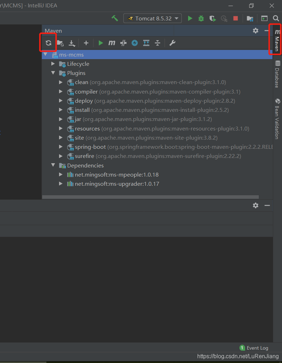Start Debug with the bug icon
This screenshot has height=363, width=282.
click(201, 18)
